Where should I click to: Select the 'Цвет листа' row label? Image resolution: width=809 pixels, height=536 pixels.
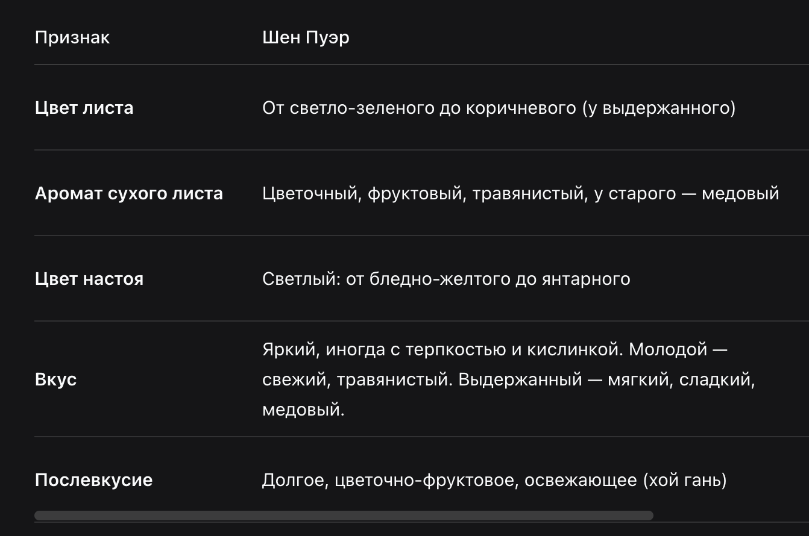pos(84,108)
